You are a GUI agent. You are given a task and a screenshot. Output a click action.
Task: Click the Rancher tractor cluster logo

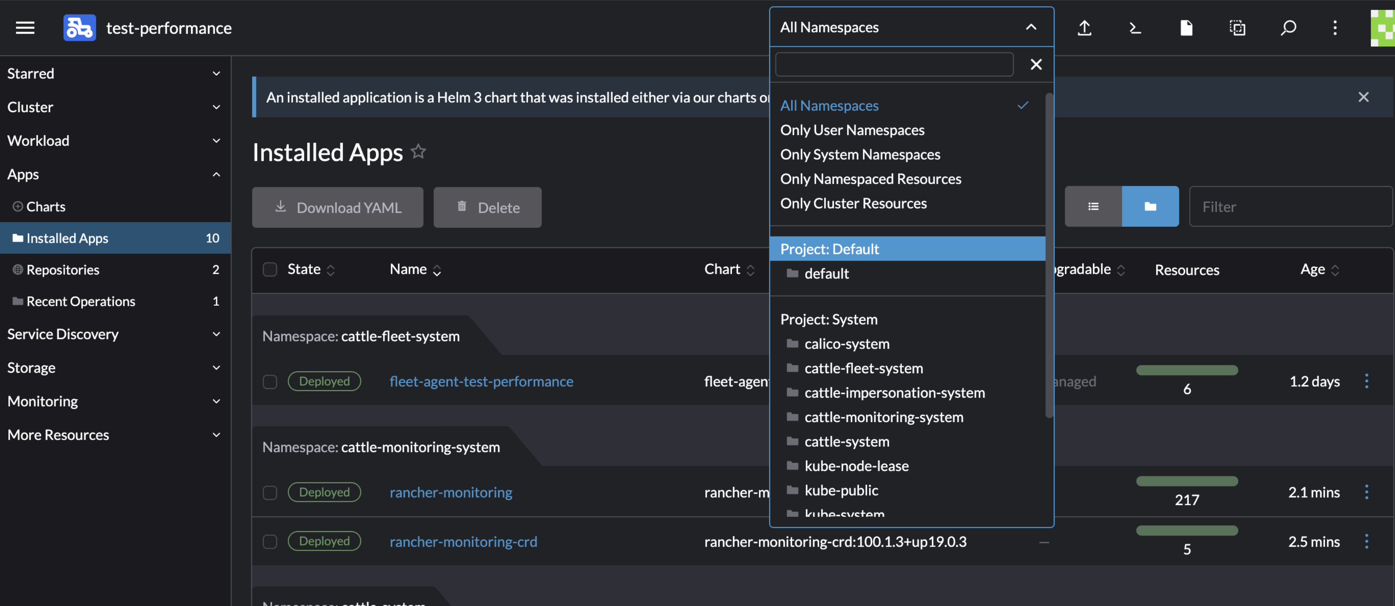coord(80,28)
